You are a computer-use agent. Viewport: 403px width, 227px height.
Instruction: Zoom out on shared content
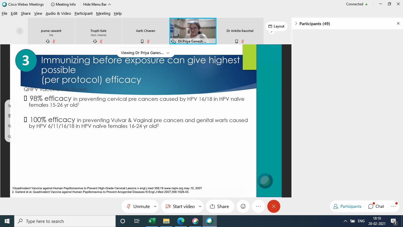9,137
